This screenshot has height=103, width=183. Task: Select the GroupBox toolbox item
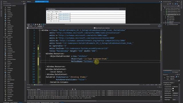10,71
